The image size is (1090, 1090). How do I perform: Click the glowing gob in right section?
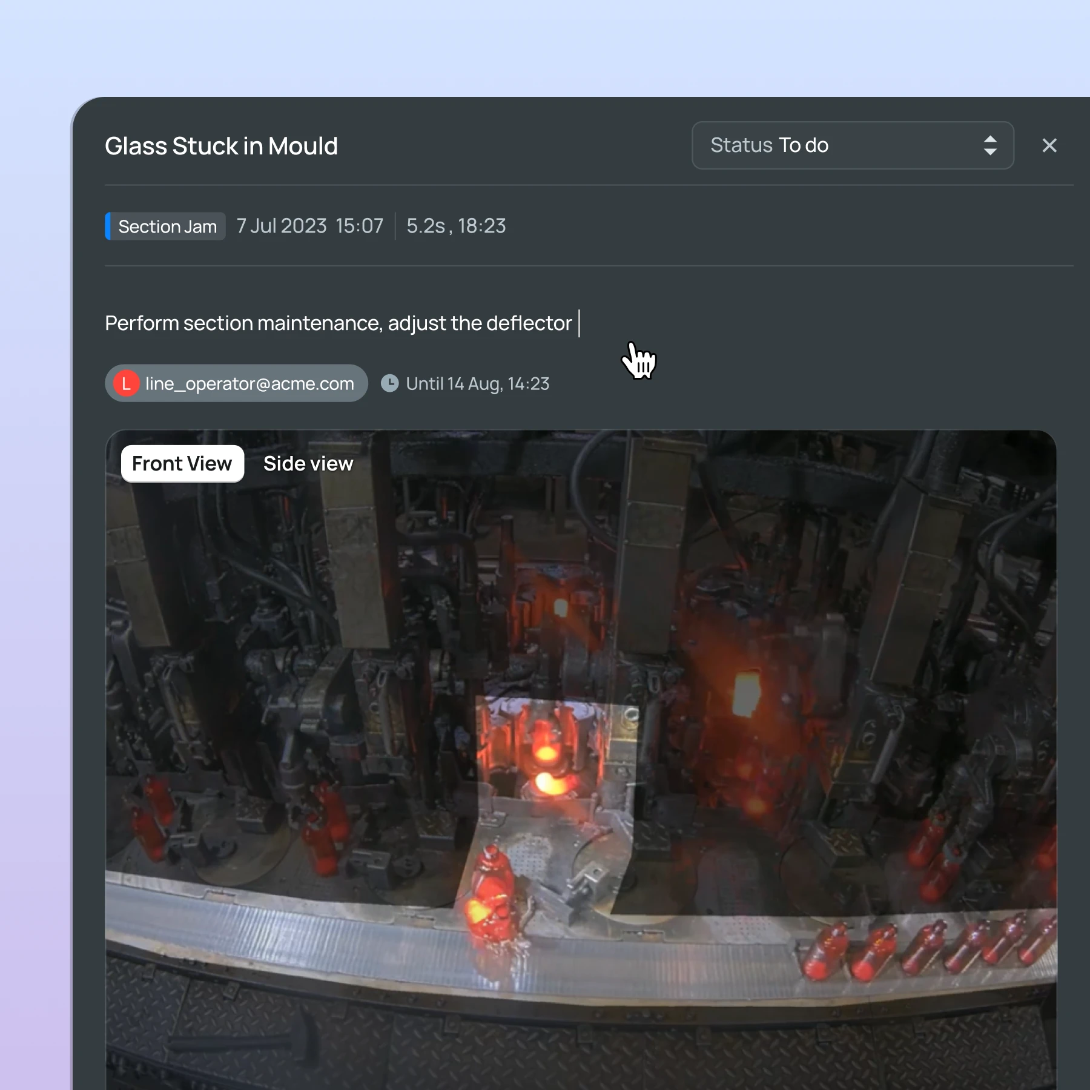click(x=746, y=693)
